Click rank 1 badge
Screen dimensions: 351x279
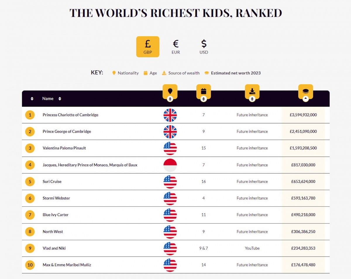pos(30,115)
